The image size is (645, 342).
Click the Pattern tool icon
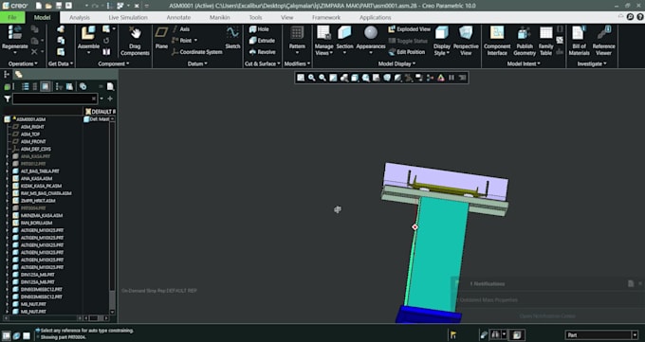point(297,33)
